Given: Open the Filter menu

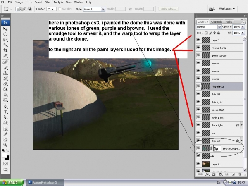Looking at the screenshot, I should [48, 2].
